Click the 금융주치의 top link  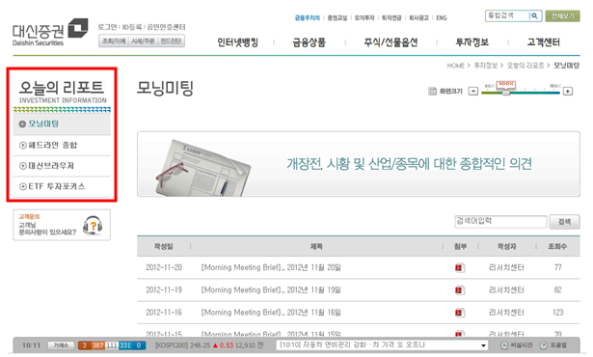coord(308,17)
